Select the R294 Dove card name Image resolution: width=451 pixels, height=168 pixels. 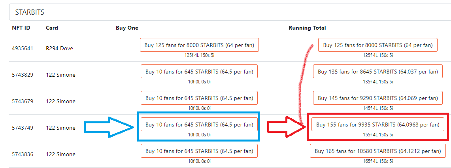click(x=60, y=48)
